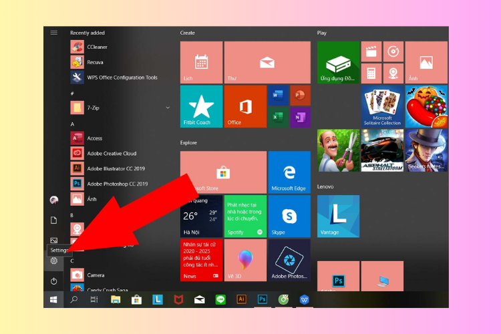Launch Word from the small tile
The height and width of the screenshot is (334, 501).
[278, 96]
